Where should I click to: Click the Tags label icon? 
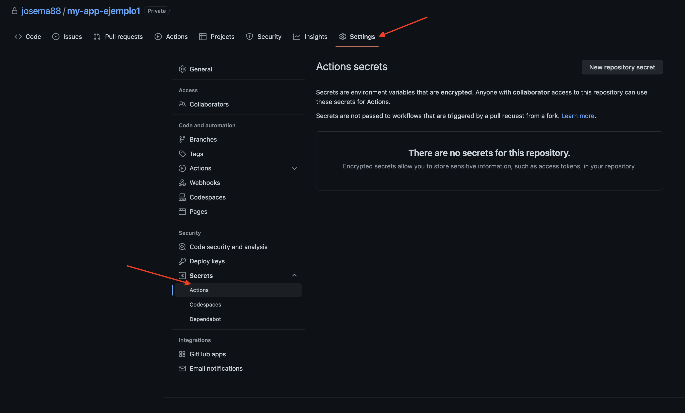click(182, 154)
